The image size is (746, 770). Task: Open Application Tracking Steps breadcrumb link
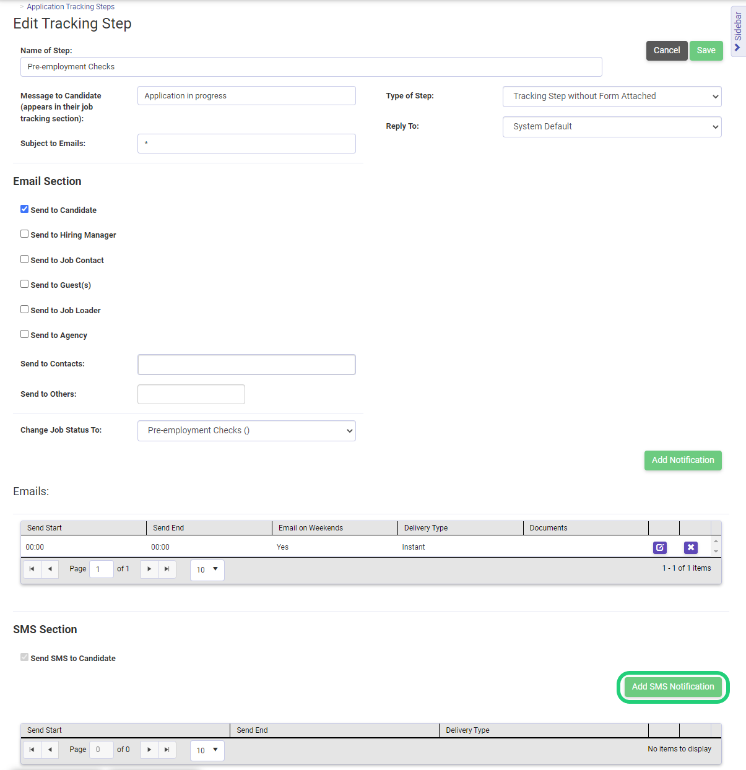[71, 7]
